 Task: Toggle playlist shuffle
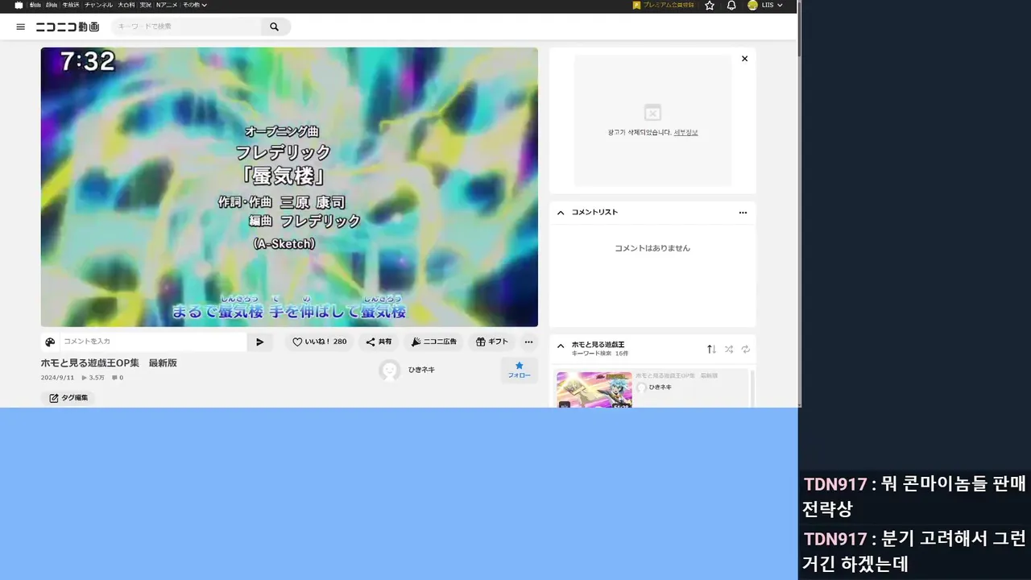[728, 349]
